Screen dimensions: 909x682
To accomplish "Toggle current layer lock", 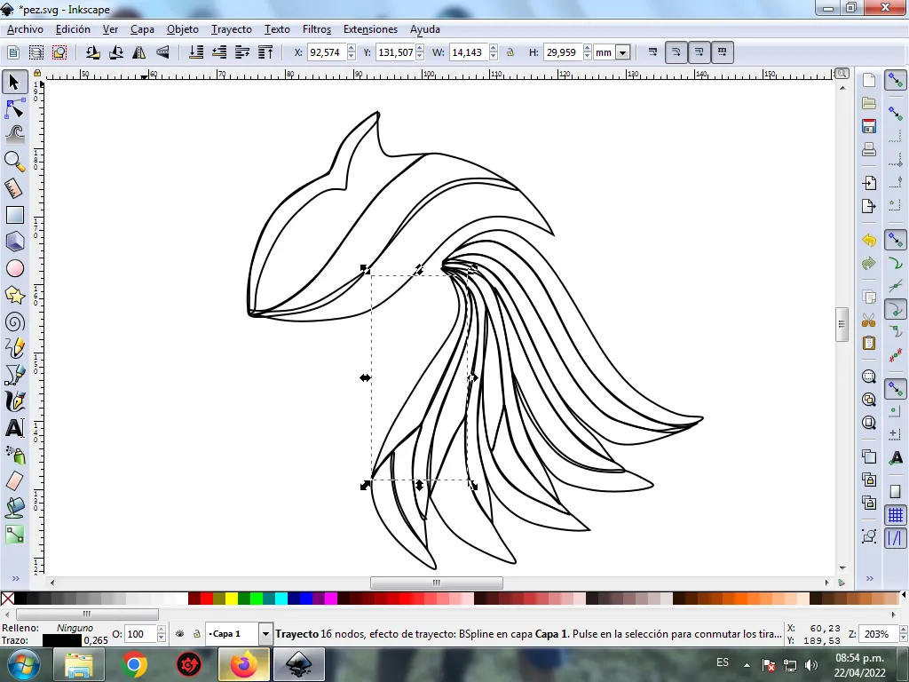I will (196, 634).
